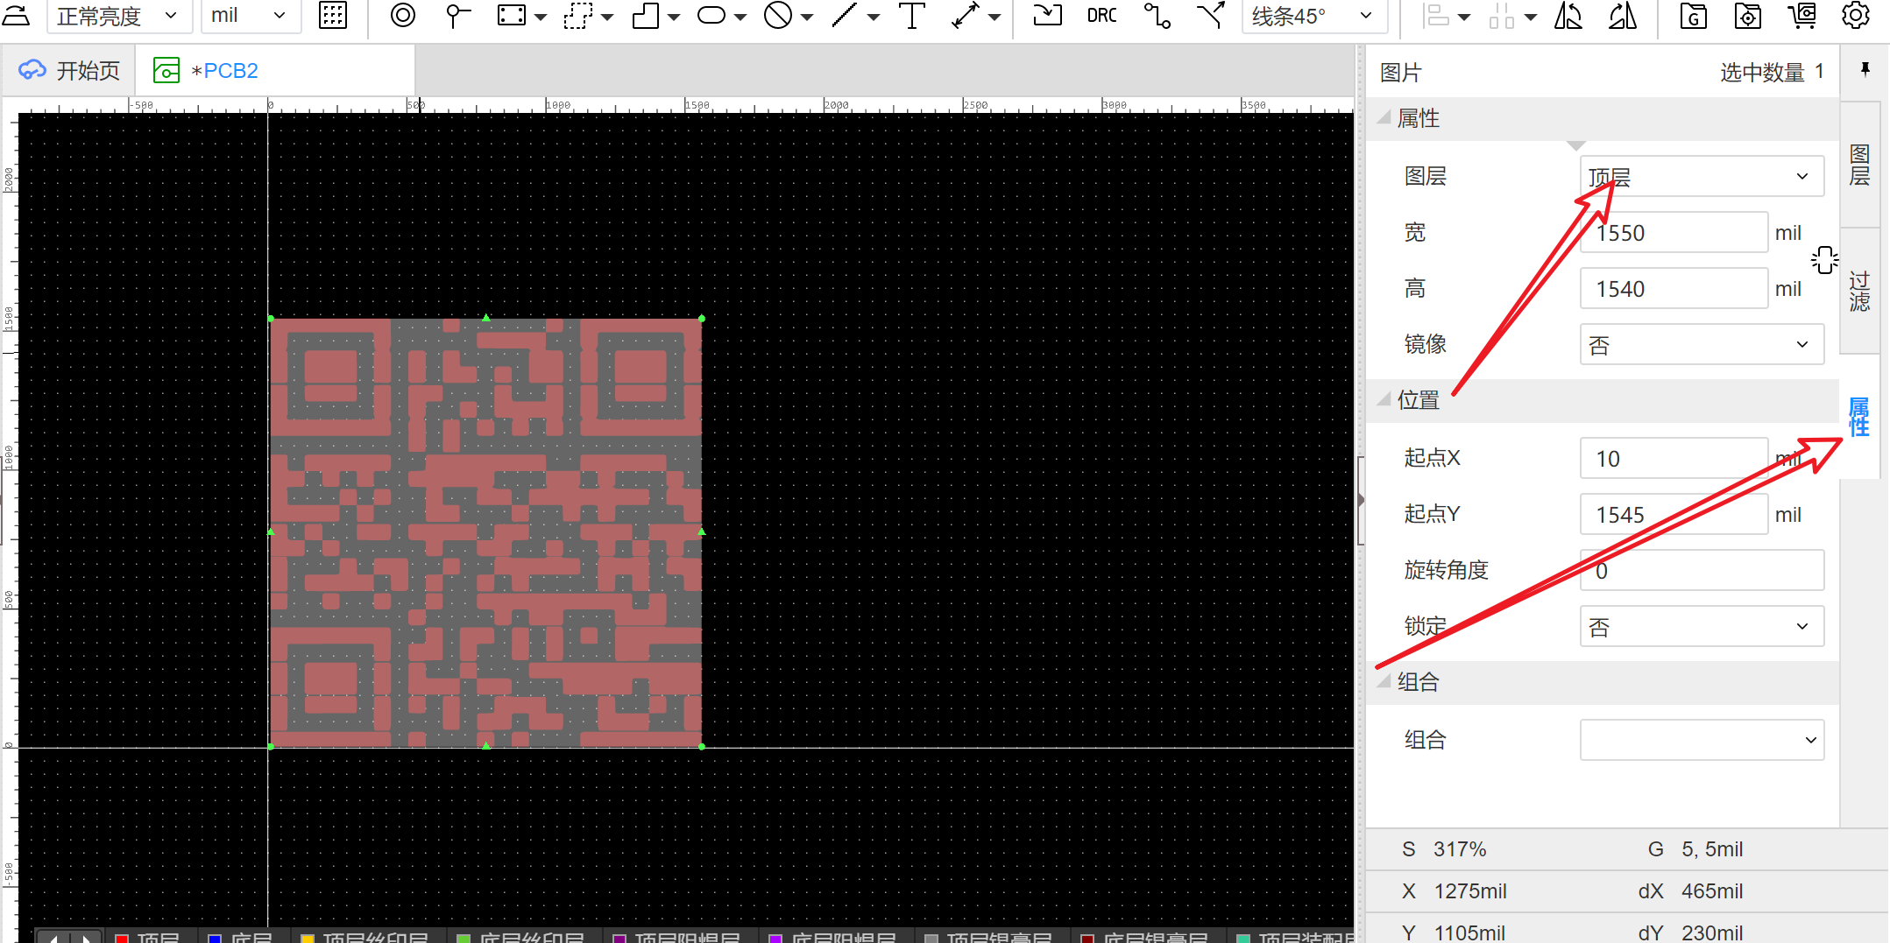Viewport: 1890px width, 943px height.
Task: Open the 组合 group dropdown
Action: click(x=1702, y=740)
